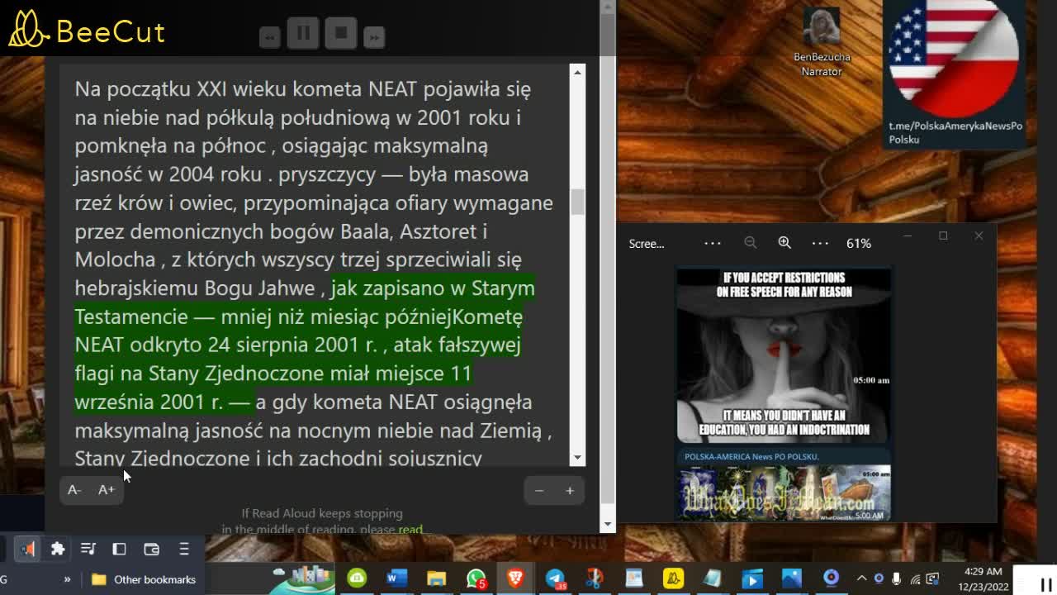Viewport: 1057px width, 595px height.
Task: Click the BeeCut logo at top left
Action: [87, 31]
